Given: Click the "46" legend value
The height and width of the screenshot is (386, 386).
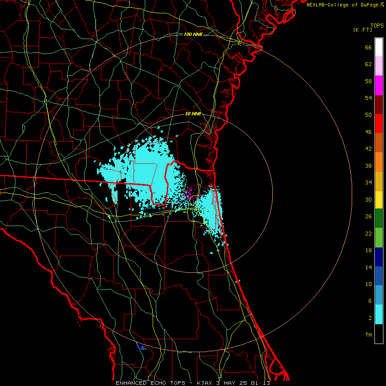Looking at the screenshot, I should pos(368,132).
